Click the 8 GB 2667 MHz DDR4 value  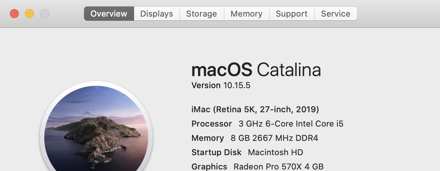274,138
